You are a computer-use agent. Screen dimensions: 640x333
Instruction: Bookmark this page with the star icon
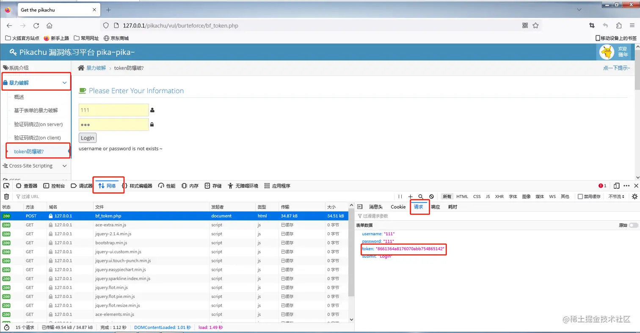pos(535,25)
